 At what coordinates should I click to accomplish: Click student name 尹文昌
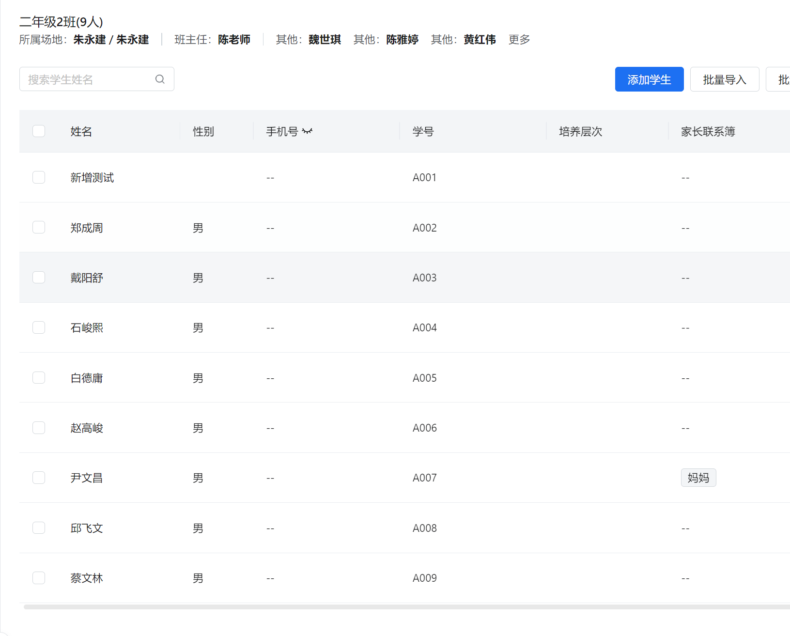click(x=87, y=478)
